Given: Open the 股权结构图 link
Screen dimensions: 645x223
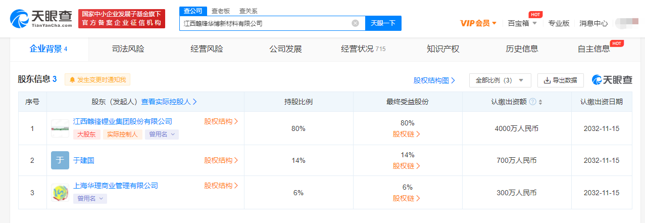Looking at the screenshot, I should point(434,80).
